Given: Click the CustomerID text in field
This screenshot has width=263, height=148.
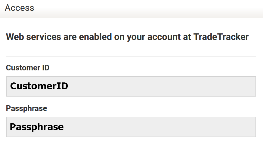Looking at the screenshot, I should (x=39, y=86).
